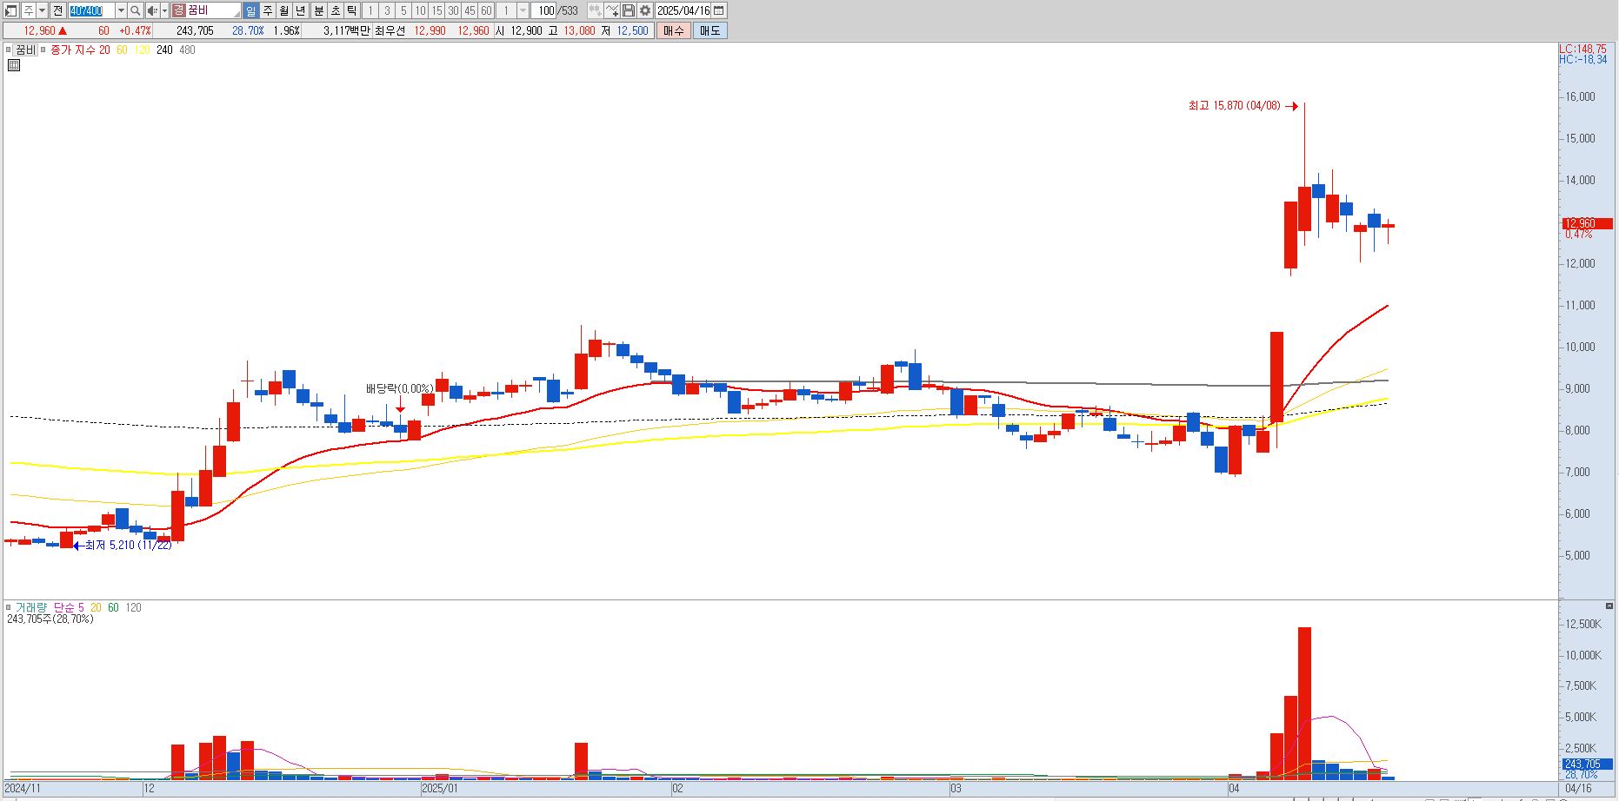Expand the 주 type dropdown arrow
The height and width of the screenshot is (801, 1619).
(43, 10)
